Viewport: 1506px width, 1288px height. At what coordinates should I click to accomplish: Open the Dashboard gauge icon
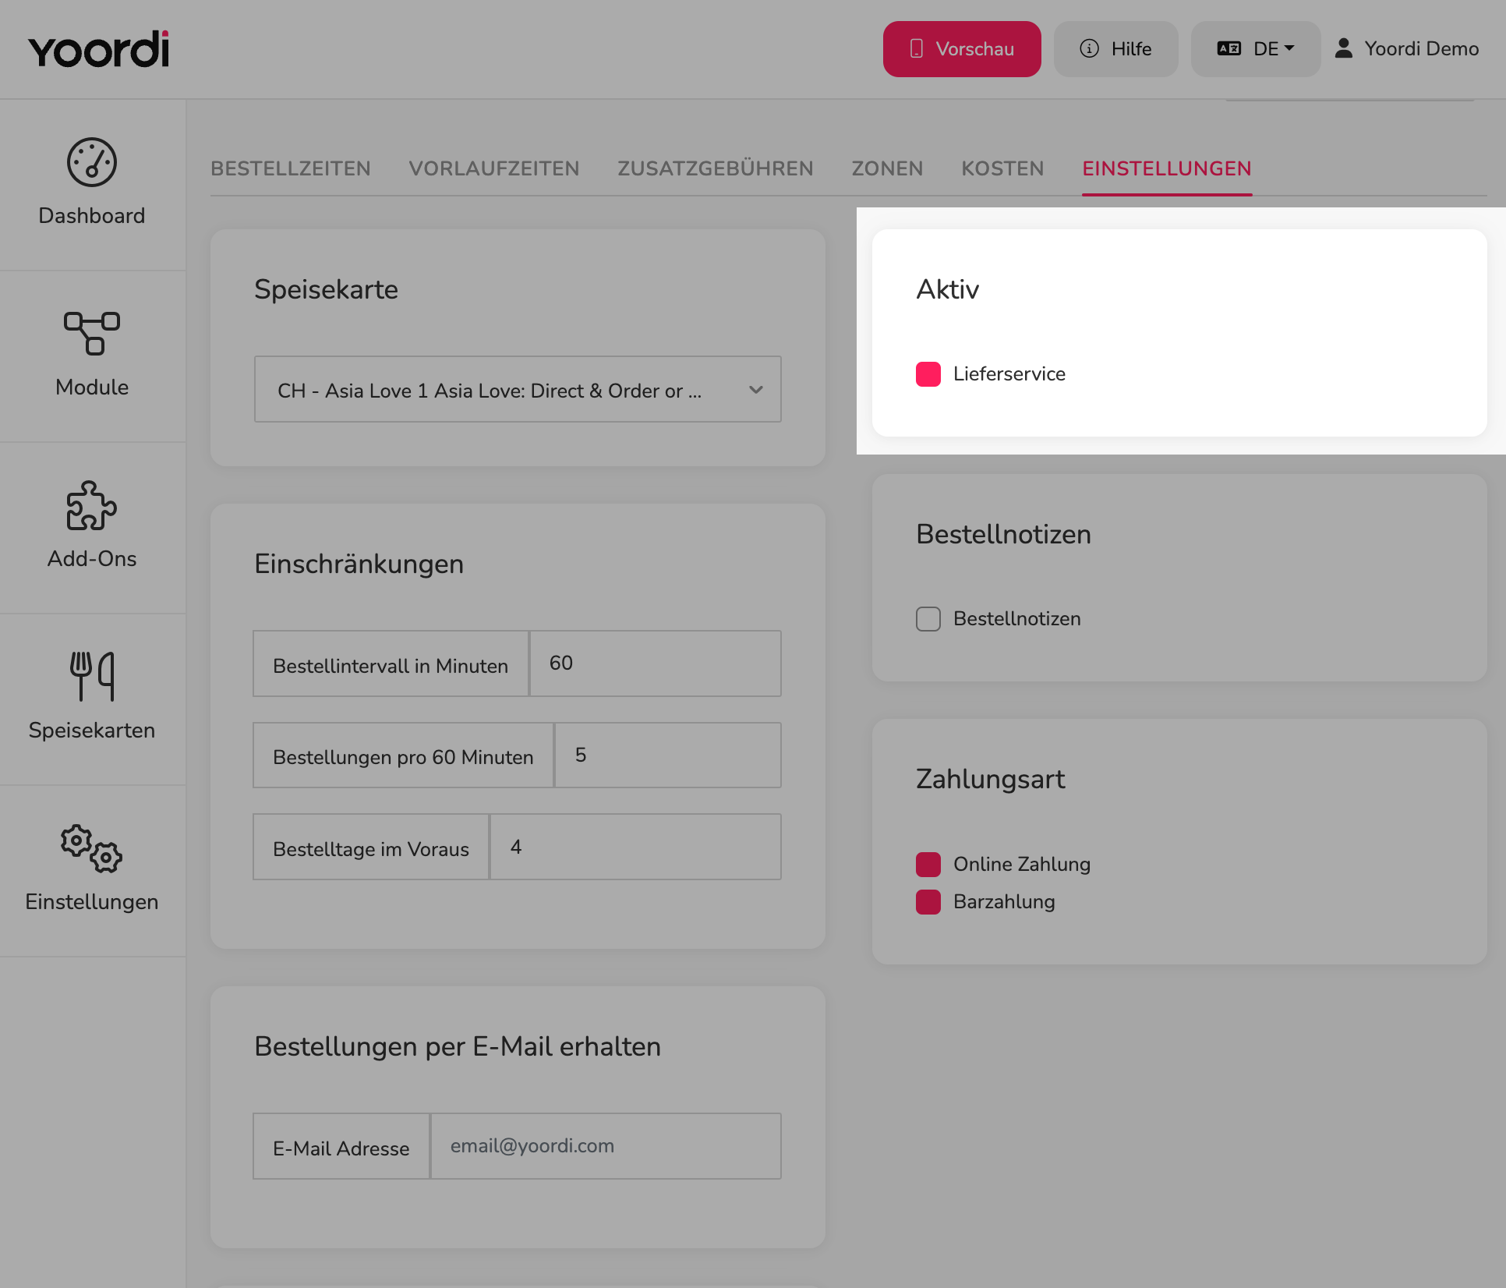coord(92,163)
